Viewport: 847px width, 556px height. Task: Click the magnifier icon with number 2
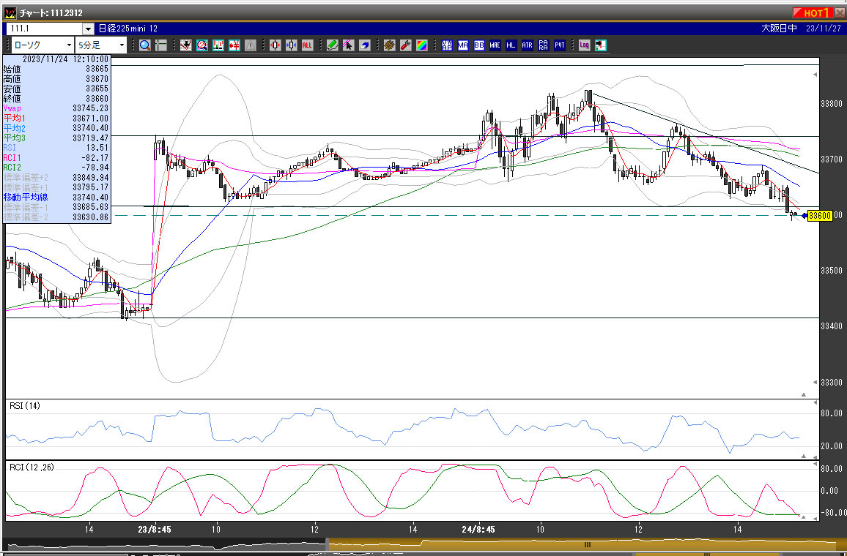(x=202, y=45)
